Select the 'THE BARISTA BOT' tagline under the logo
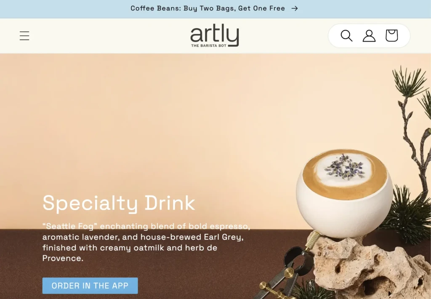This screenshot has height=299, width=431. pos(209,45)
